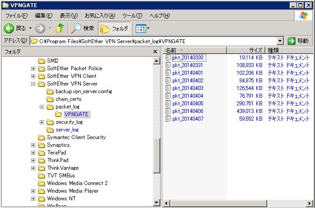The width and height of the screenshot is (315, 208).
Task: Select the server_log folder
Action: [x=67, y=130]
